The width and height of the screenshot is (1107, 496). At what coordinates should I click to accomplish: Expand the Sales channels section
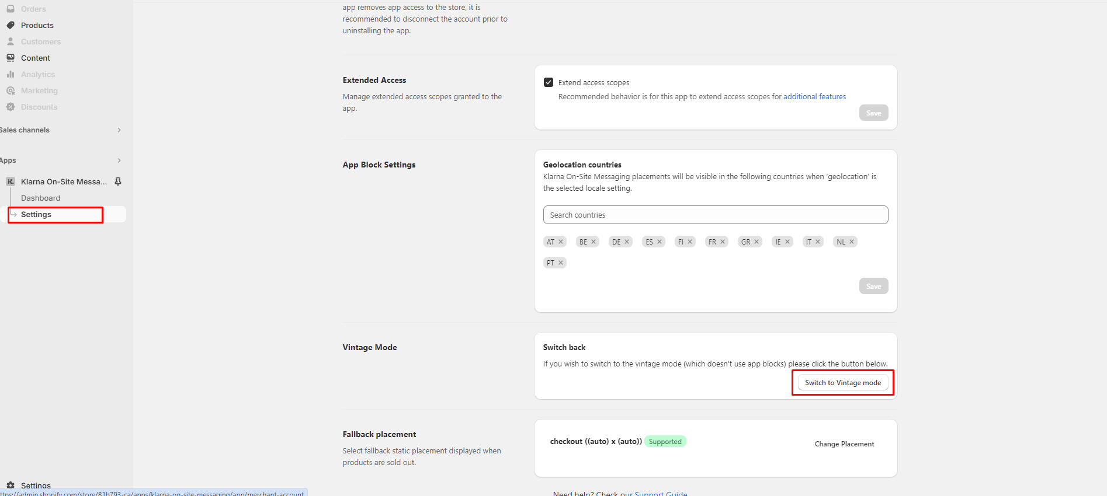tap(119, 130)
